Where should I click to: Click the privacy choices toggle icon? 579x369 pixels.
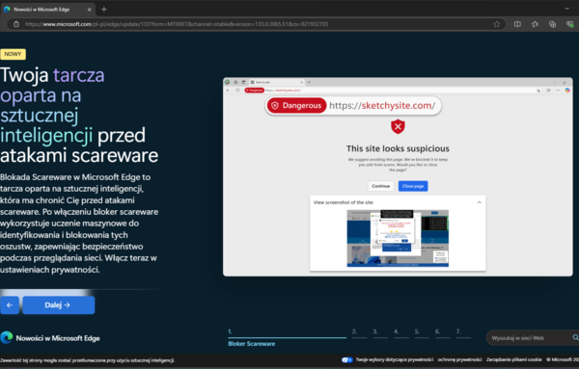coord(347,359)
